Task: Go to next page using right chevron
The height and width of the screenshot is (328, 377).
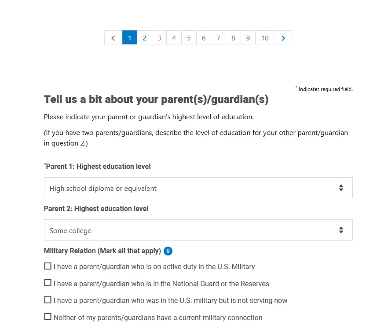Action: (283, 38)
